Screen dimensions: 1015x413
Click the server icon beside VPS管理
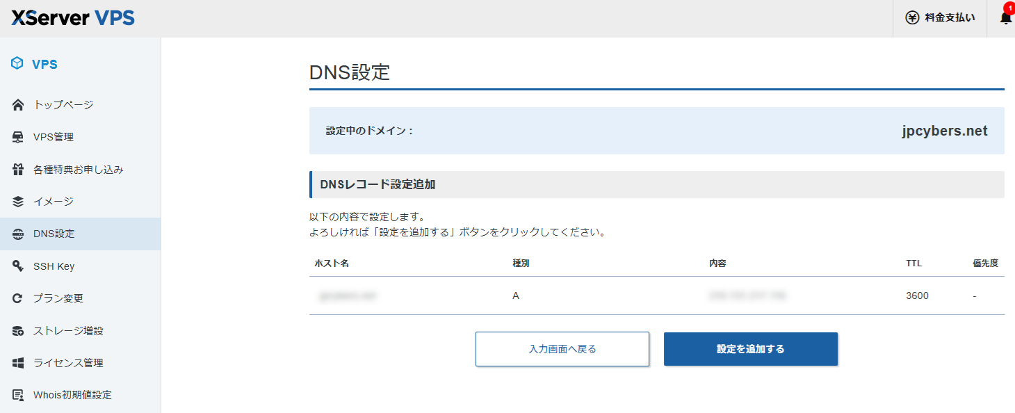19,137
